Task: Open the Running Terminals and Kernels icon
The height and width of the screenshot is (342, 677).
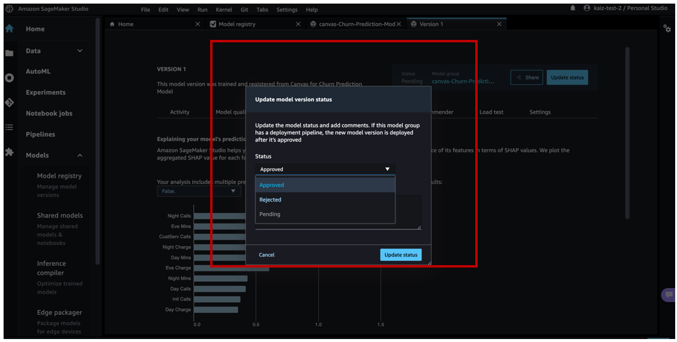Action: (9, 78)
